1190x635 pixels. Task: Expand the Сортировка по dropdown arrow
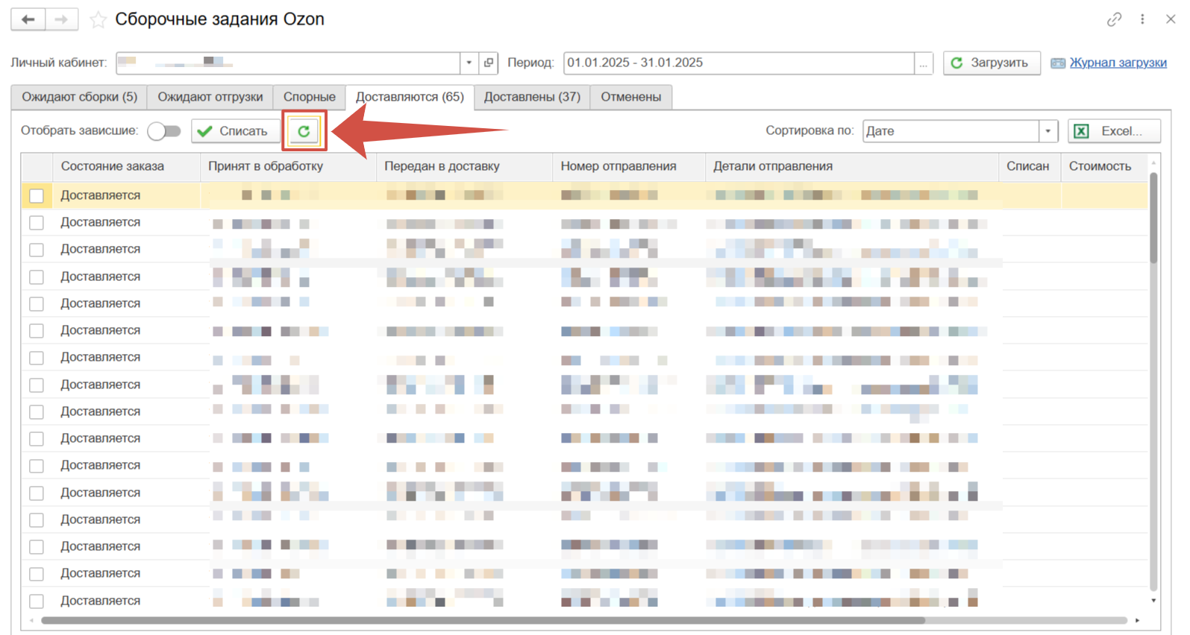tap(1048, 131)
